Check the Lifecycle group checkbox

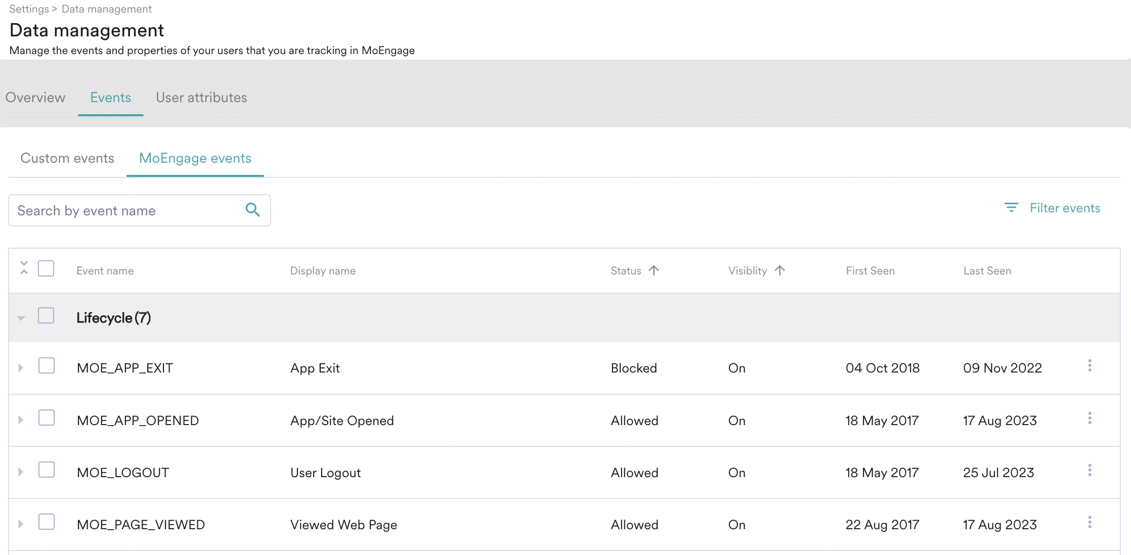pyautogui.click(x=46, y=316)
